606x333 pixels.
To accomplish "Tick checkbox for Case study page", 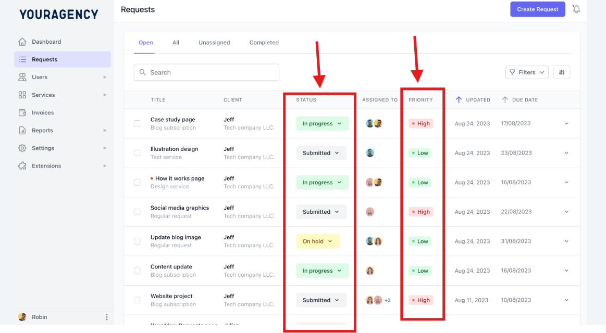I will click(137, 123).
